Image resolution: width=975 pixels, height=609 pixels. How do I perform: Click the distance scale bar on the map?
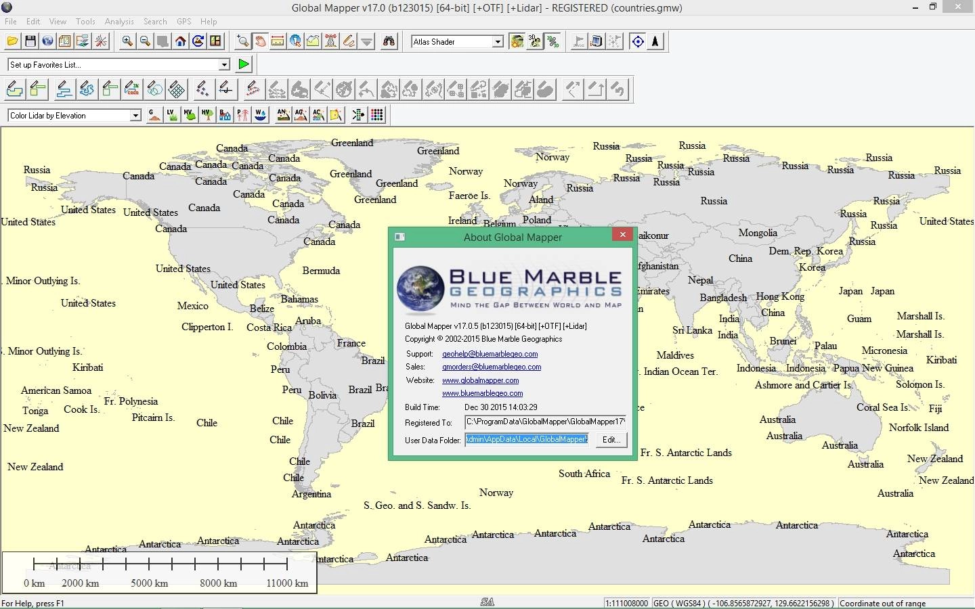[x=160, y=572]
